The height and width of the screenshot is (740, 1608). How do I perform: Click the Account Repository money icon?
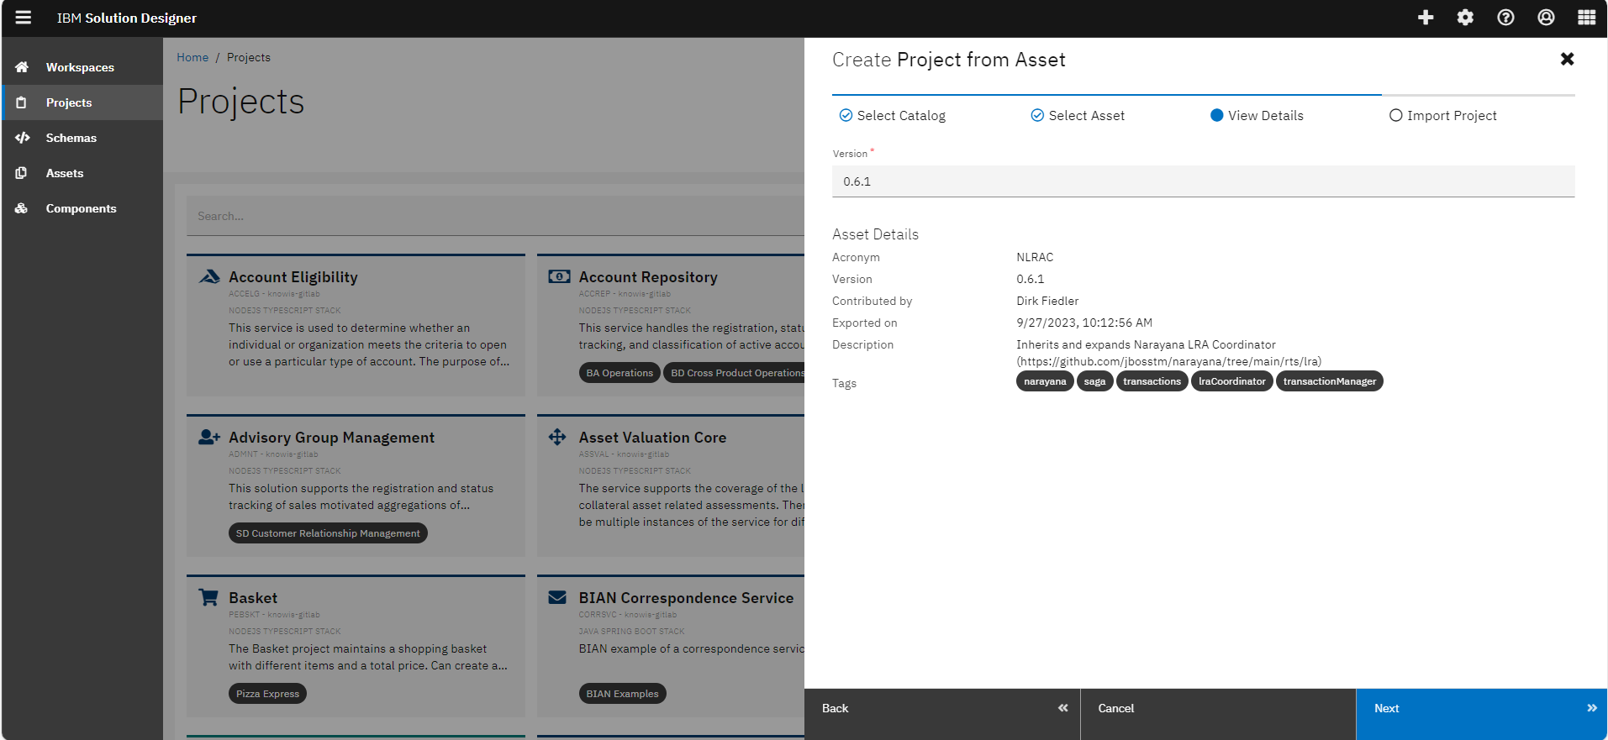point(559,276)
